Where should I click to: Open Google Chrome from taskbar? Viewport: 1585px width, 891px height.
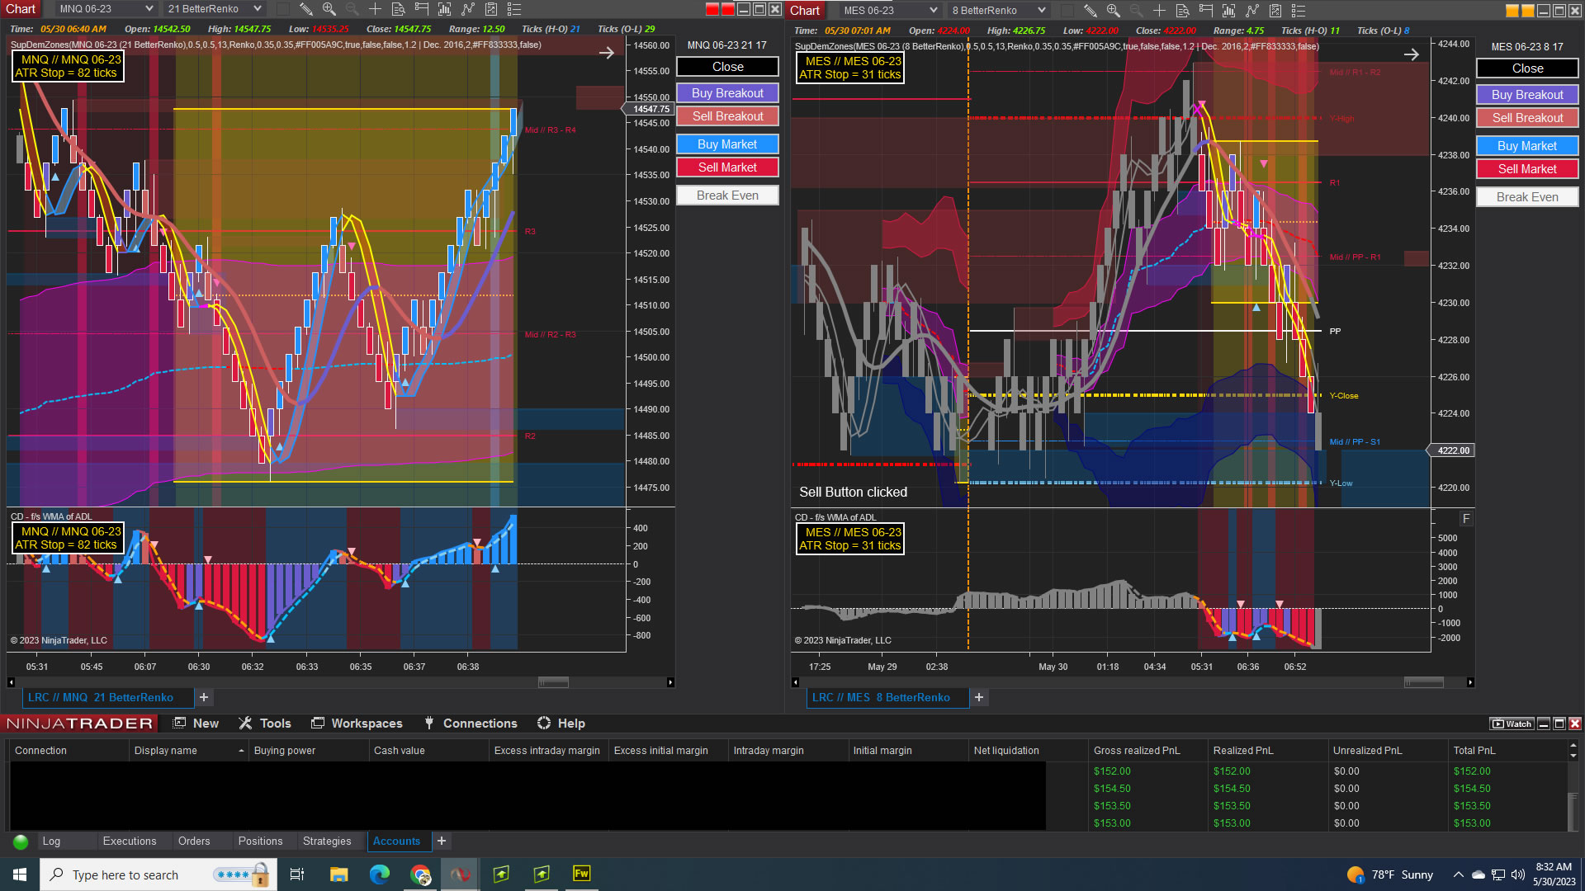[x=420, y=874]
